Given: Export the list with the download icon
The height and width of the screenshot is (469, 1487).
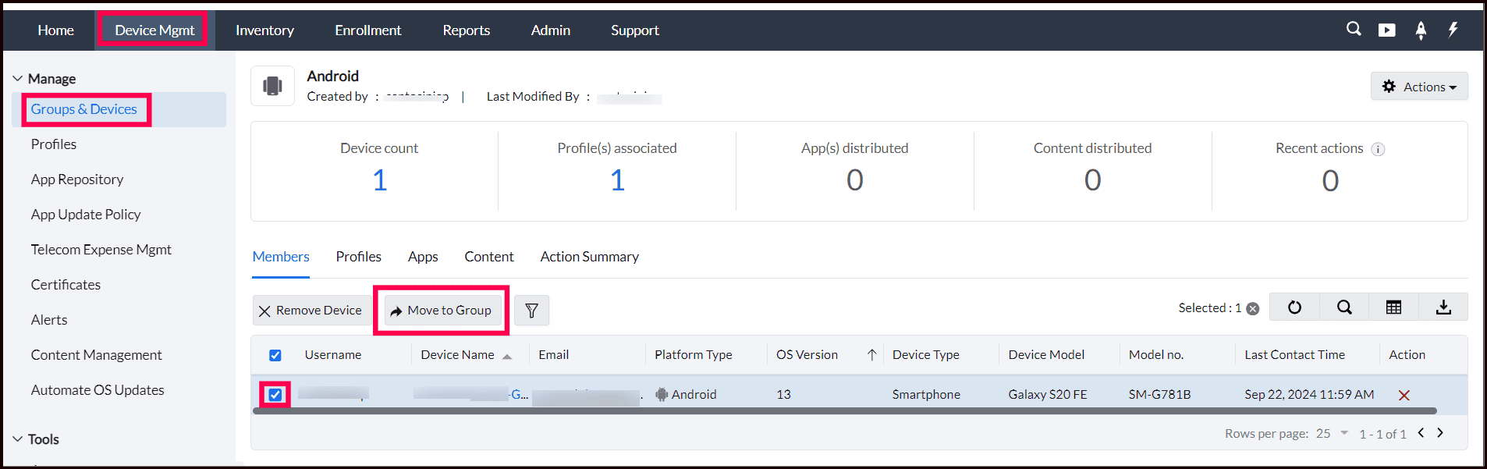Looking at the screenshot, I should [x=1443, y=307].
